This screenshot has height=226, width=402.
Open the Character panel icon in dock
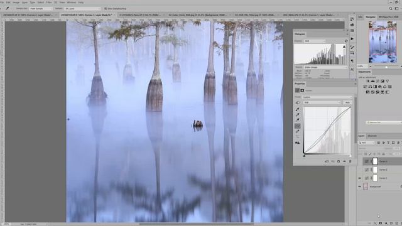pyautogui.click(x=352, y=69)
